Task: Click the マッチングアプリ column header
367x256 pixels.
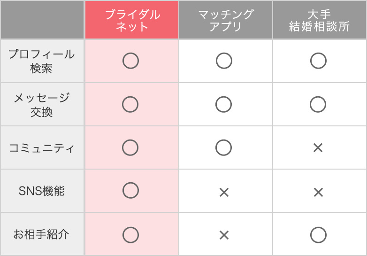Action: pyautogui.click(x=225, y=20)
